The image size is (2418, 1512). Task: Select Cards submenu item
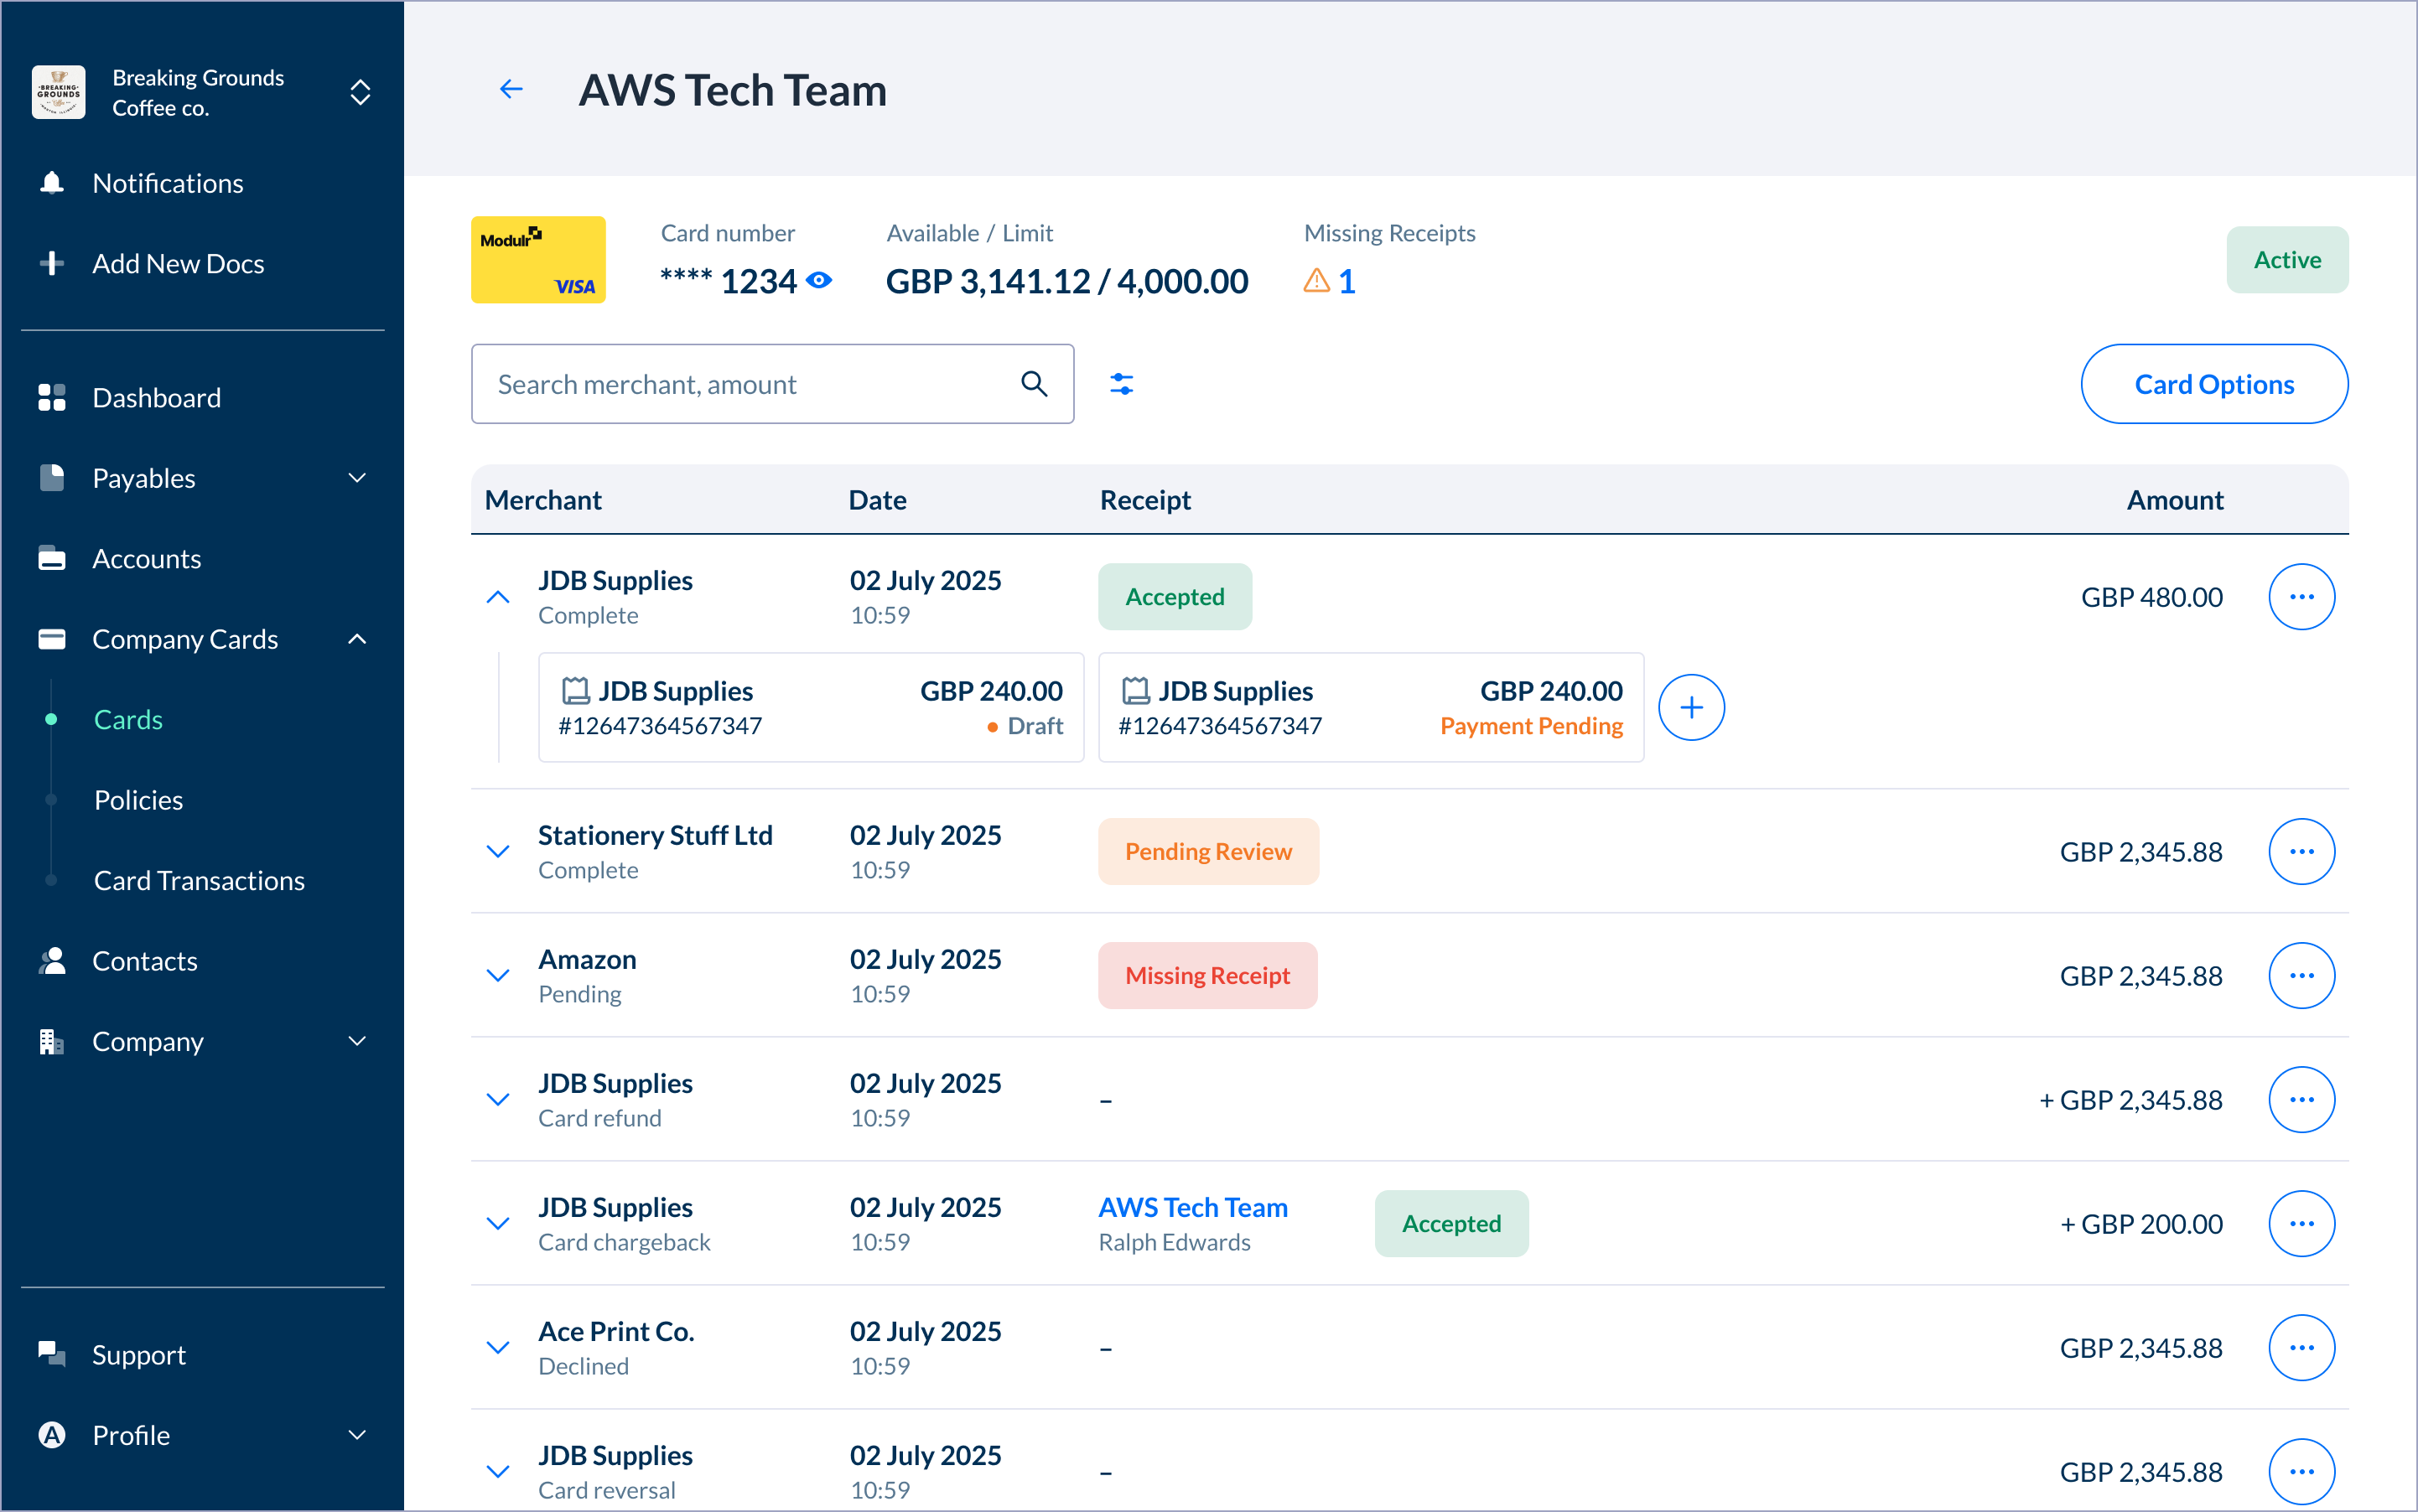click(128, 720)
